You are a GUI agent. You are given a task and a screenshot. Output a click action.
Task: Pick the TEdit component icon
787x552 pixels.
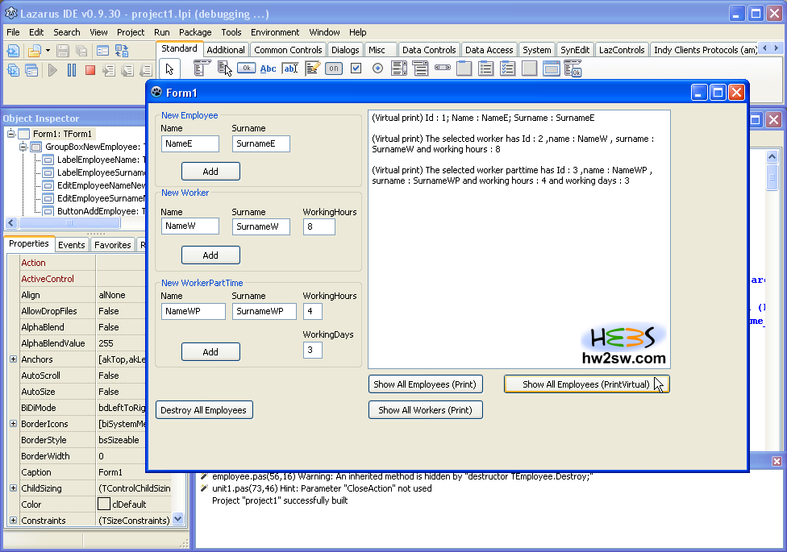click(x=290, y=68)
